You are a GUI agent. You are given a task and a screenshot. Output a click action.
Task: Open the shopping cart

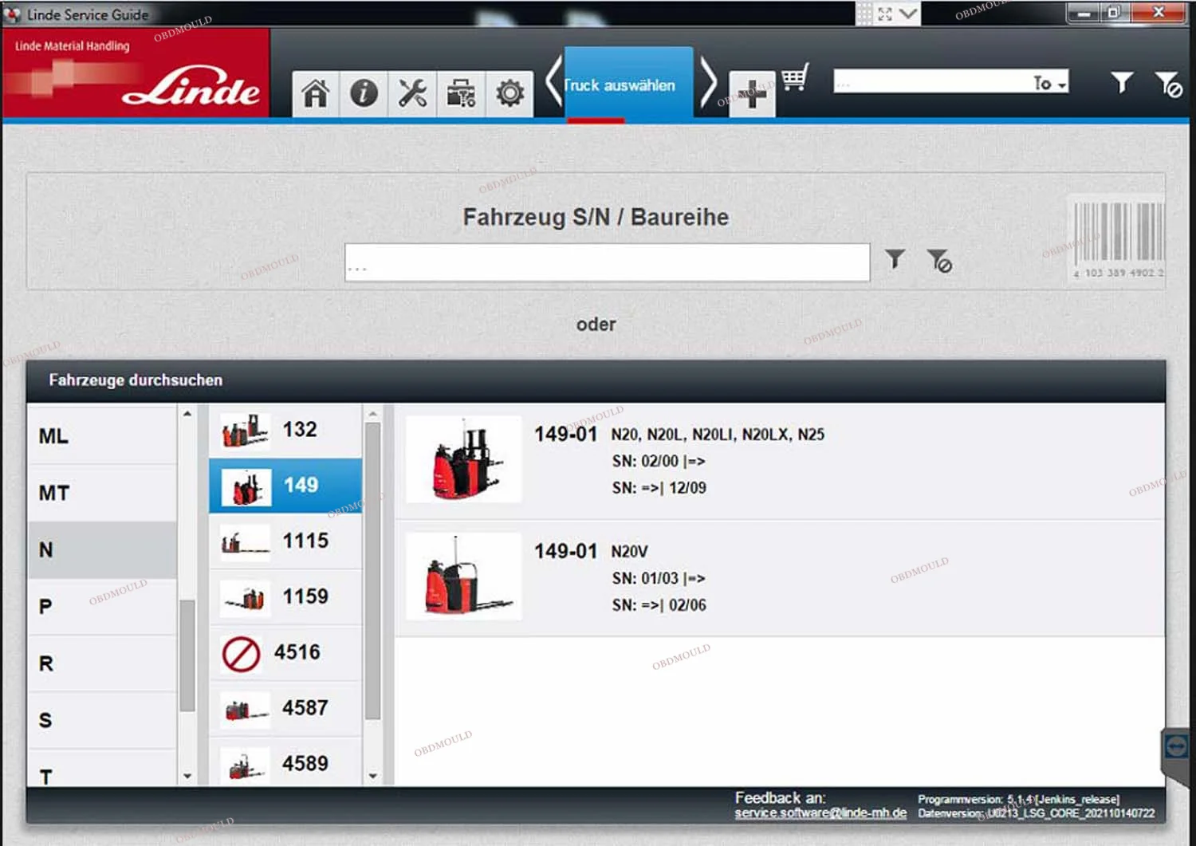point(795,78)
